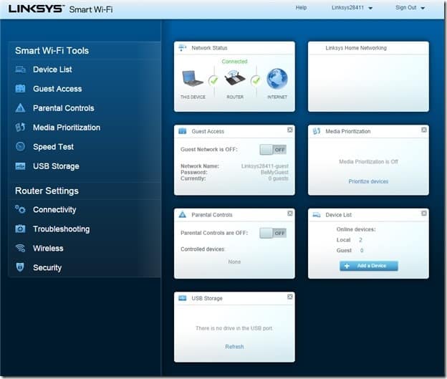Image resolution: width=447 pixels, height=379 pixels.
Task: Open Connectivity router settings
Action: pyautogui.click(x=54, y=210)
